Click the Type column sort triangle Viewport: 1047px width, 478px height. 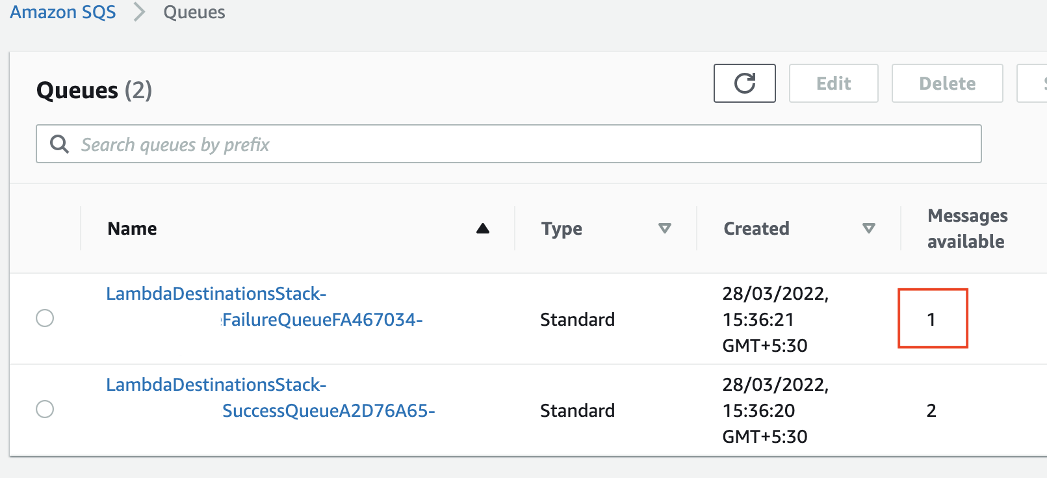pos(664,228)
